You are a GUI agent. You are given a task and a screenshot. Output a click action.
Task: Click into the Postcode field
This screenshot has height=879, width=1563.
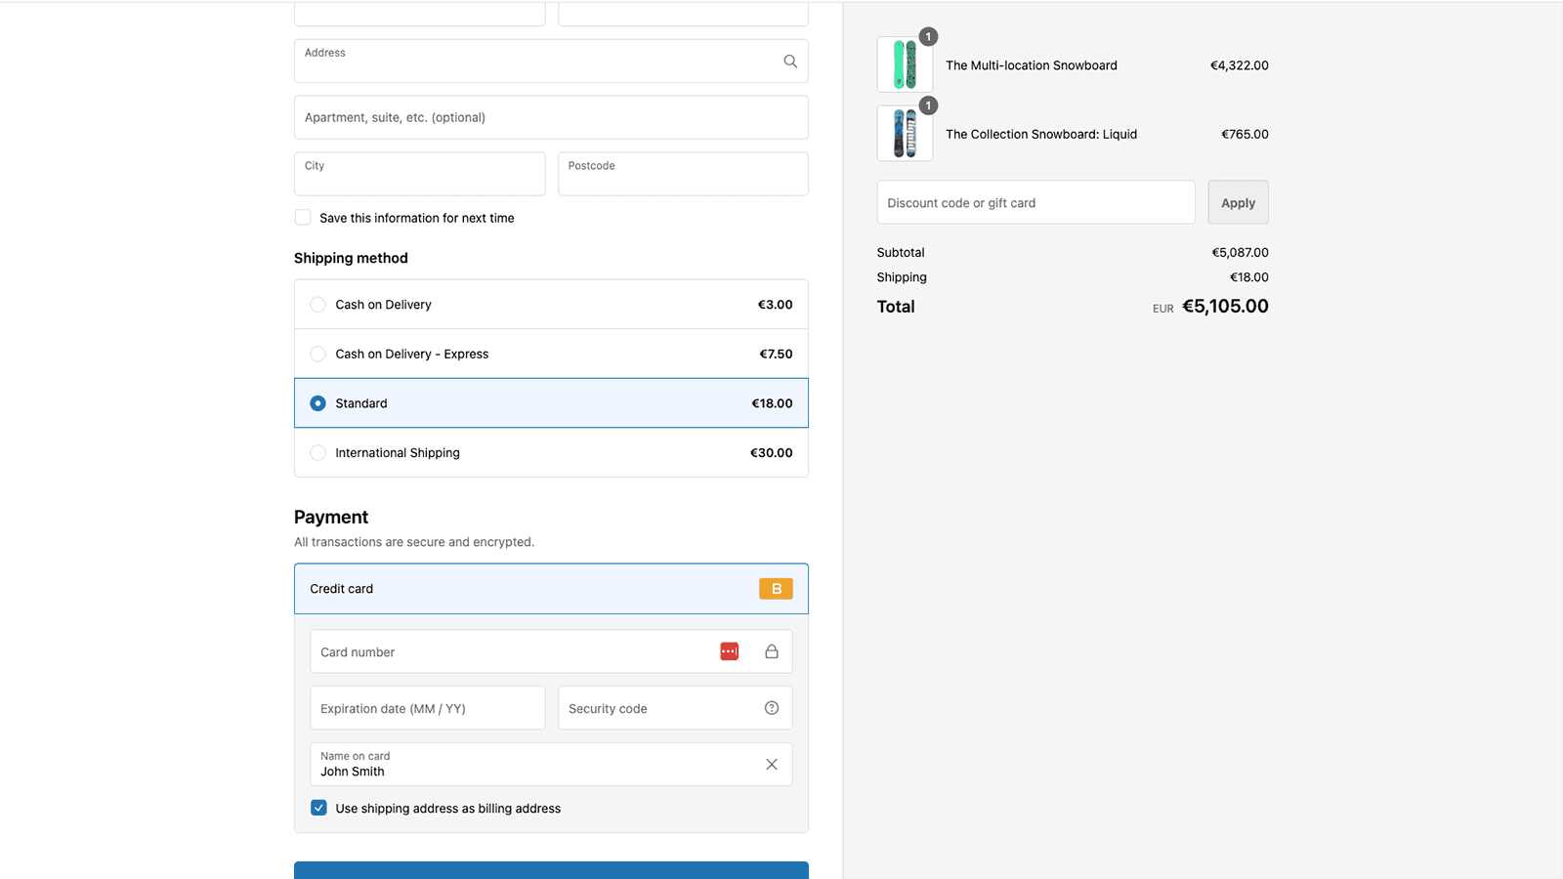(683, 174)
